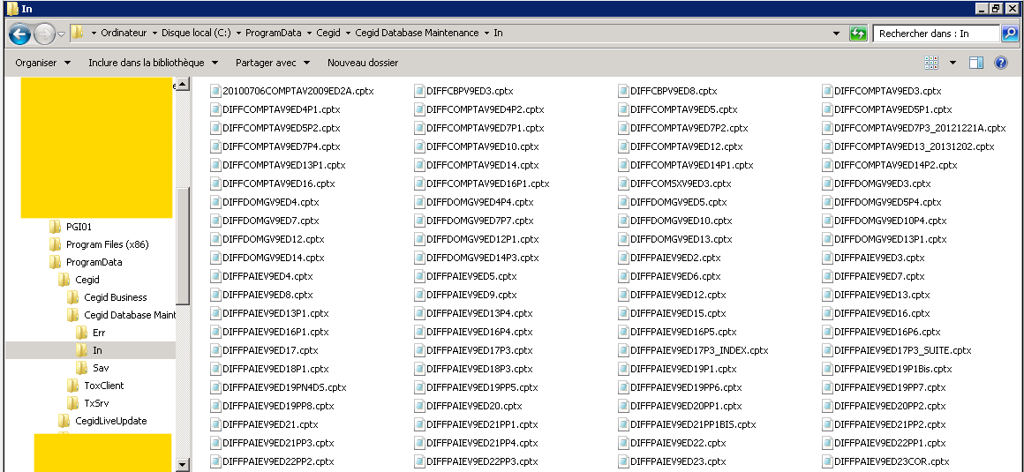This screenshot has width=1024, height=472.
Task: Expand the view options dropdown arrow
Action: click(952, 63)
